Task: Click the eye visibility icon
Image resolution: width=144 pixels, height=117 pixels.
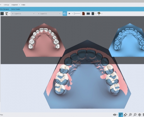Action: click(115, 115)
